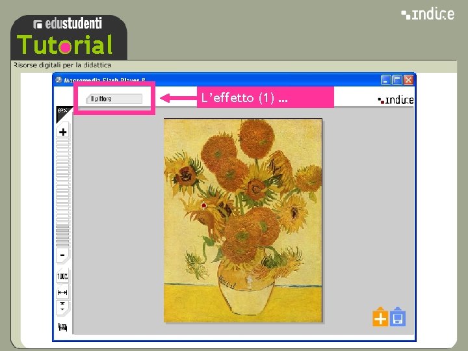Viewport: 468px width, 351px height.
Task: Close the Macromedia Flash Player window
Action: tap(408, 80)
